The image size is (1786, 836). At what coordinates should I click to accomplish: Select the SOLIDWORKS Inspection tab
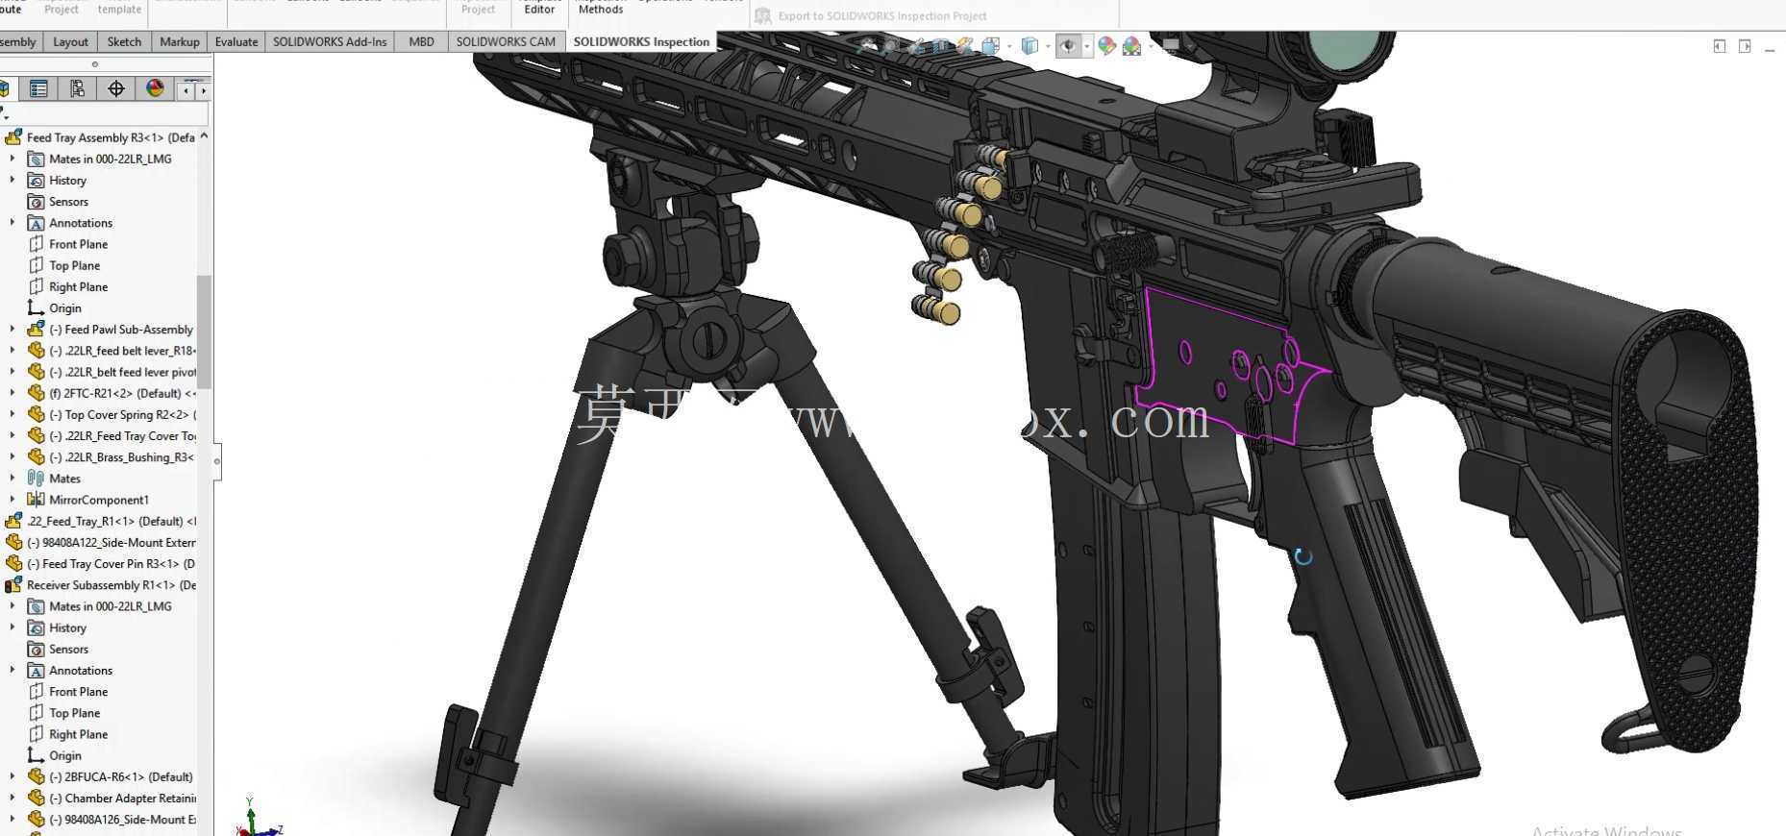coord(641,41)
